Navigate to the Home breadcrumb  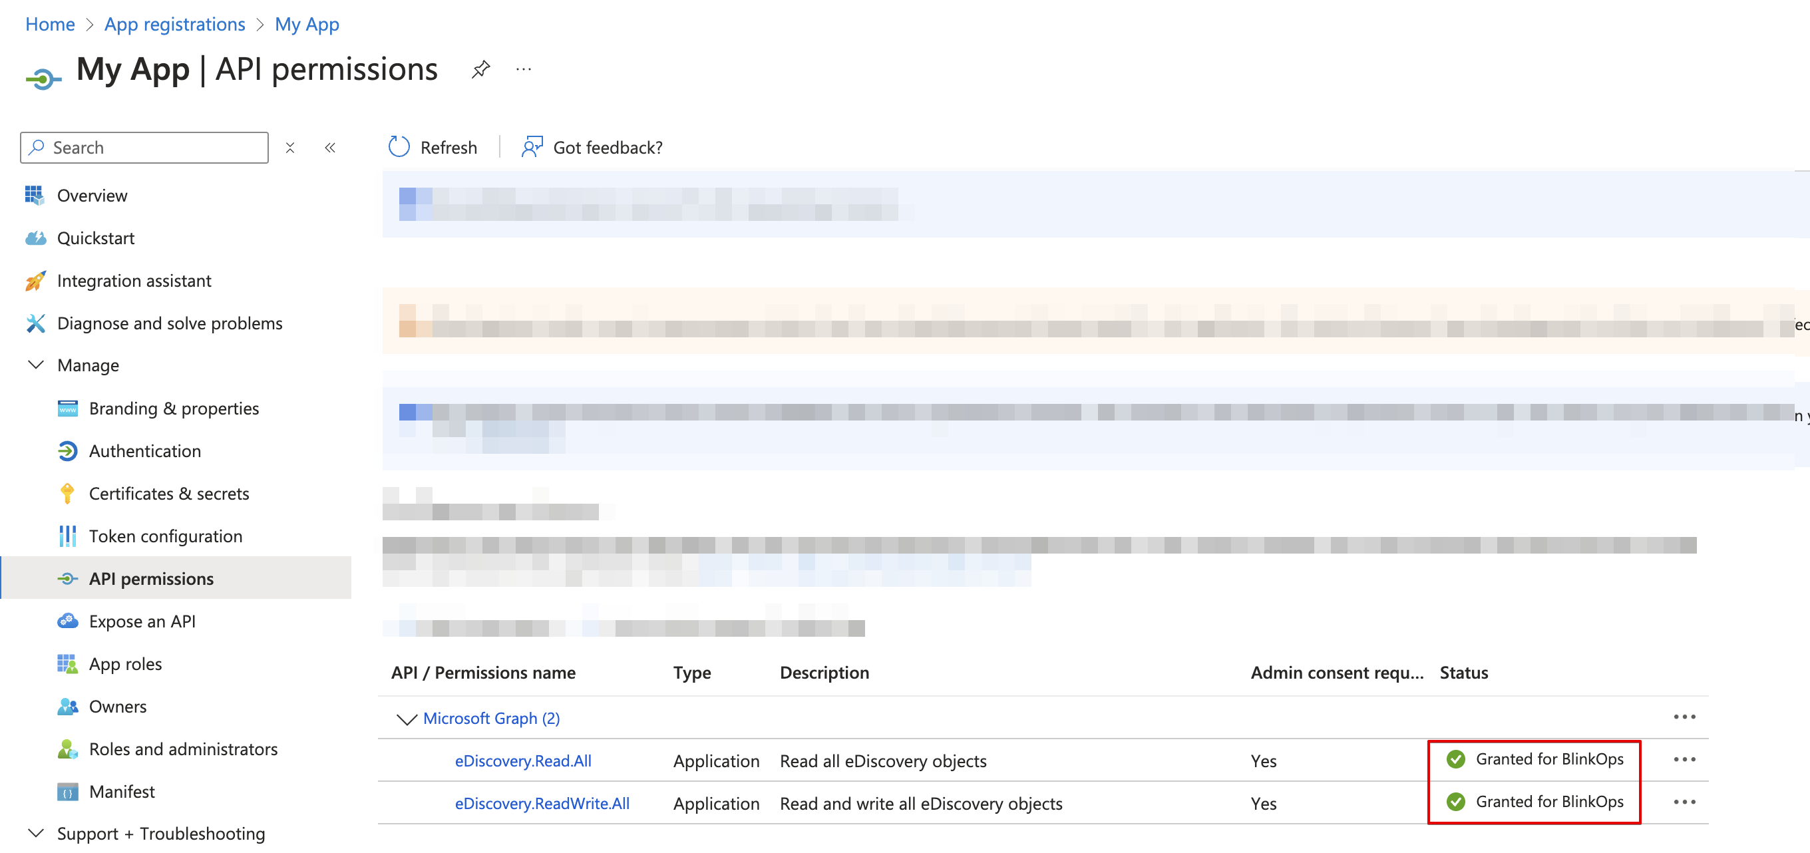point(50,25)
